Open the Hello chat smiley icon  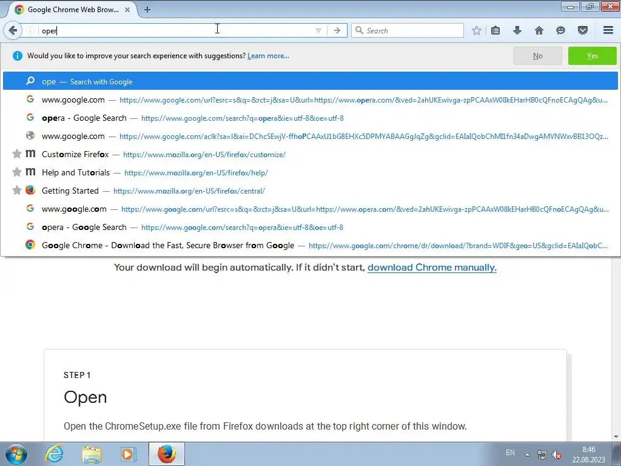[x=560, y=30]
